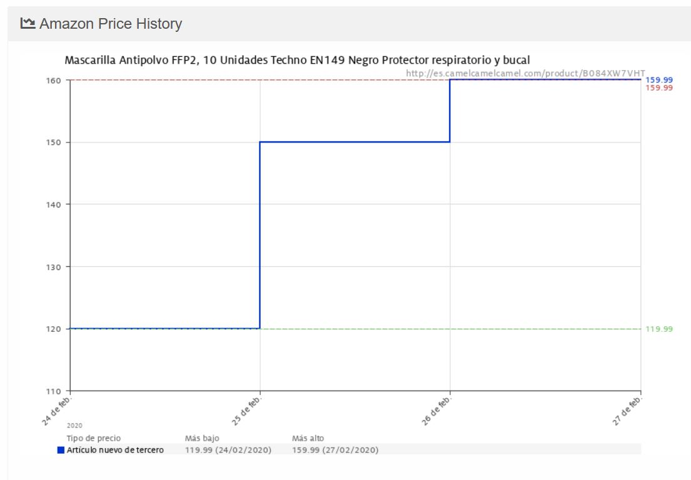Viewport: 691px width, 480px height.
Task: Click the Más alto value 159.99 (27/02/2020)
Action: (335, 450)
